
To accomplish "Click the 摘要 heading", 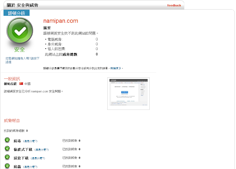I will point(47,28).
